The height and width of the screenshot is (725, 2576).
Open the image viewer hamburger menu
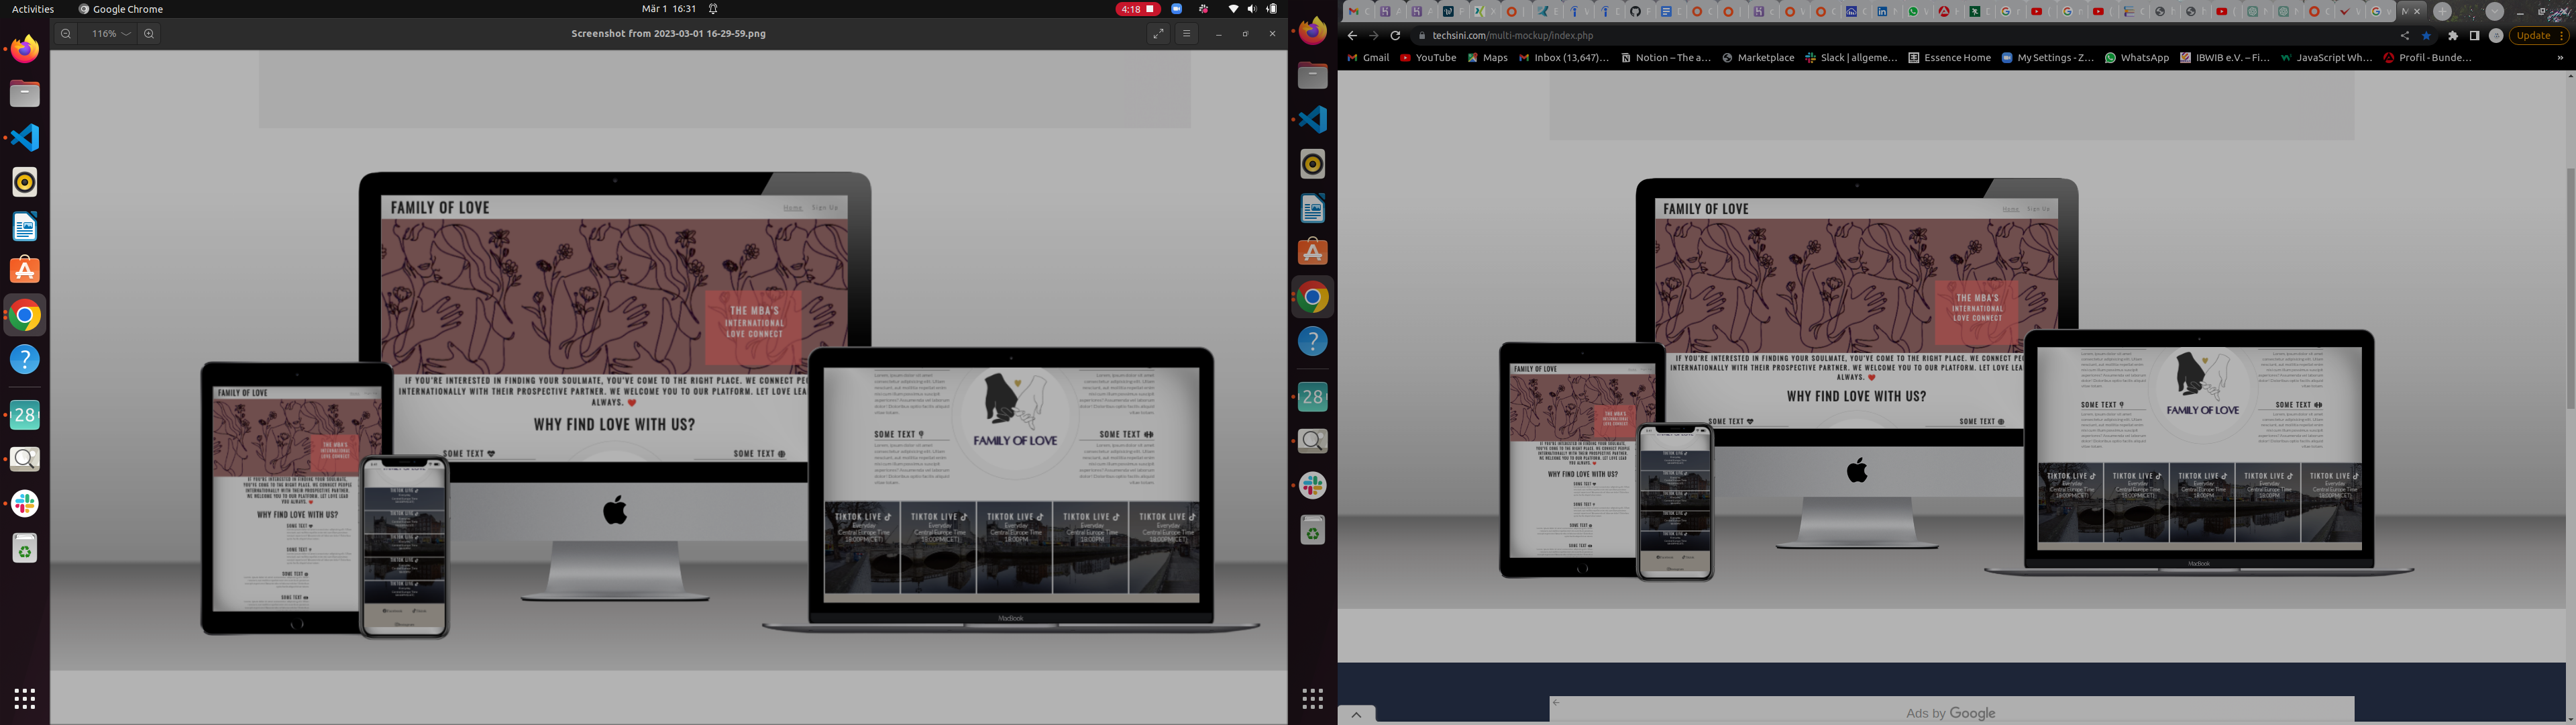[1186, 34]
